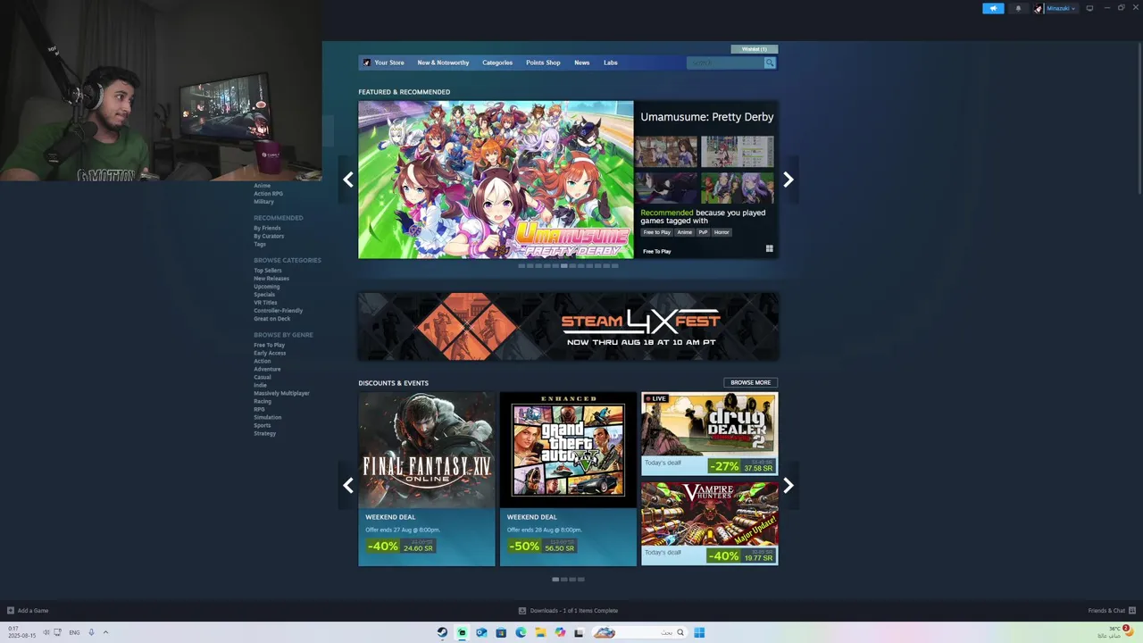This screenshot has width=1143, height=643.
Task: Browse the Strategy genre
Action: [264, 433]
